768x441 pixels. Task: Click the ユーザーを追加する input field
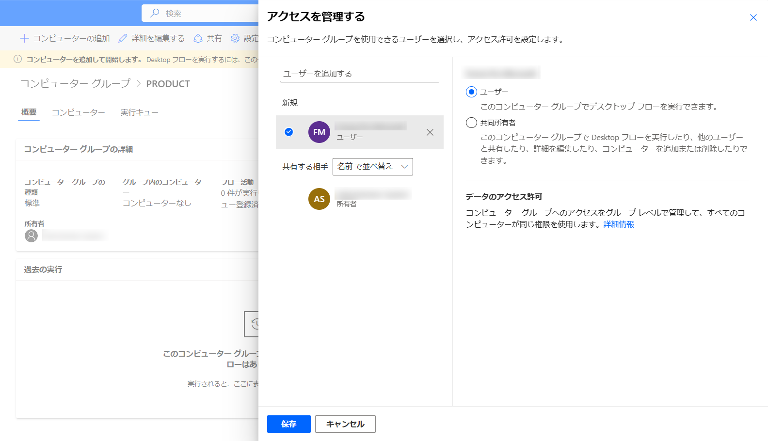[x=360, y=74]
